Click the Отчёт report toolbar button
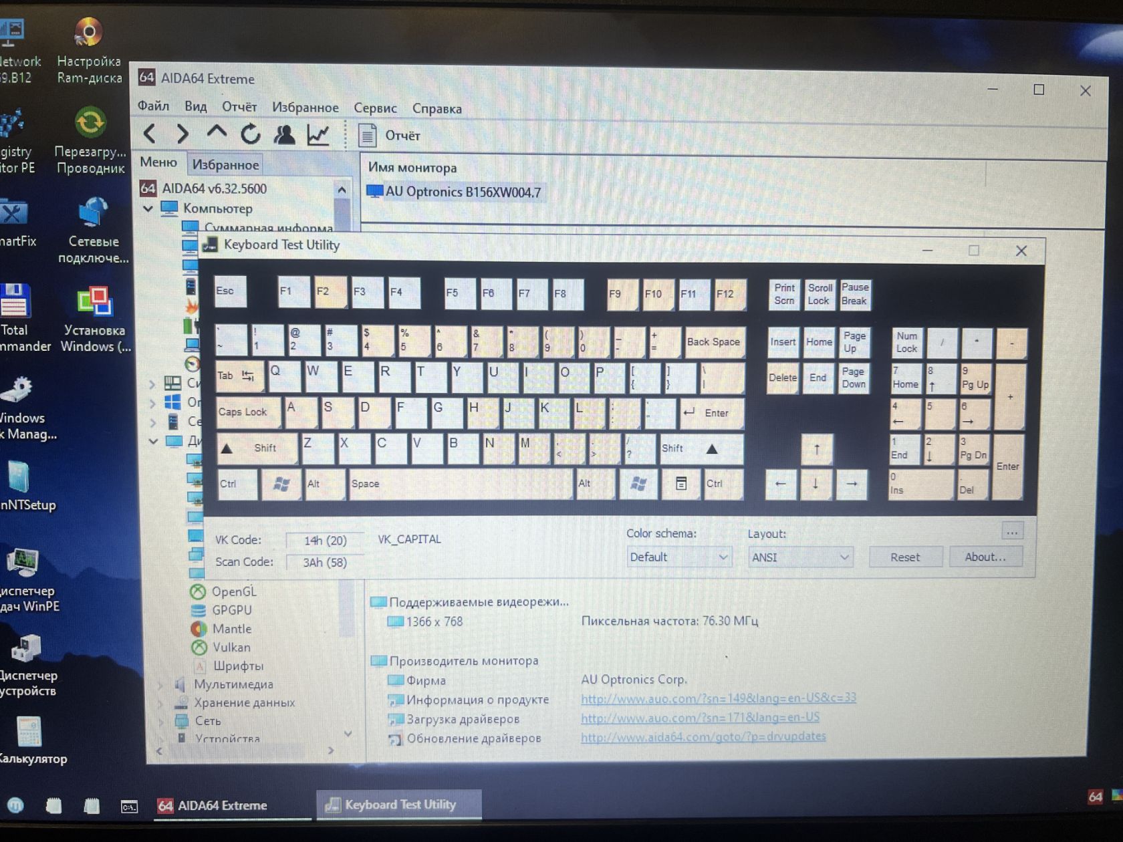The width and height of the screenshot is (1123, 842). click(390, 135)
